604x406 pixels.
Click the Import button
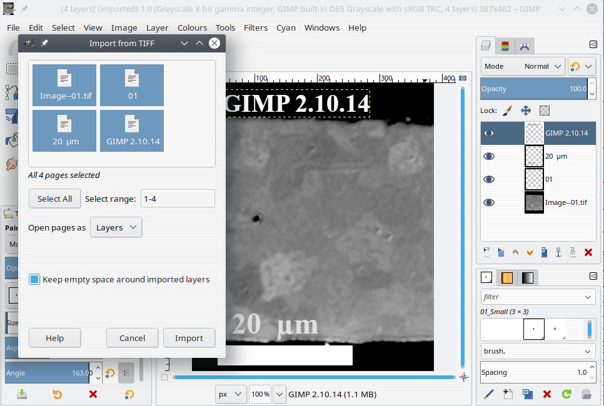tap(189, 338)
